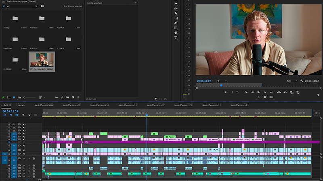Click the New Item icon

(73, 97)
